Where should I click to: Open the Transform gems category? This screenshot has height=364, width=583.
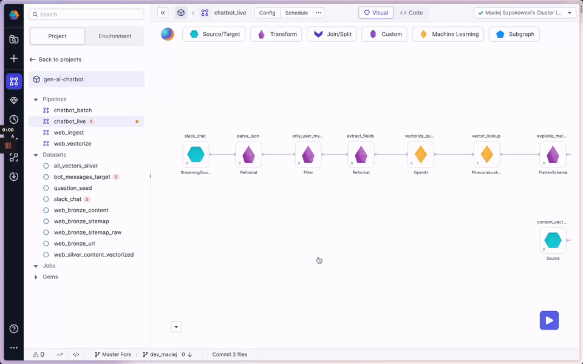(276, 34)
